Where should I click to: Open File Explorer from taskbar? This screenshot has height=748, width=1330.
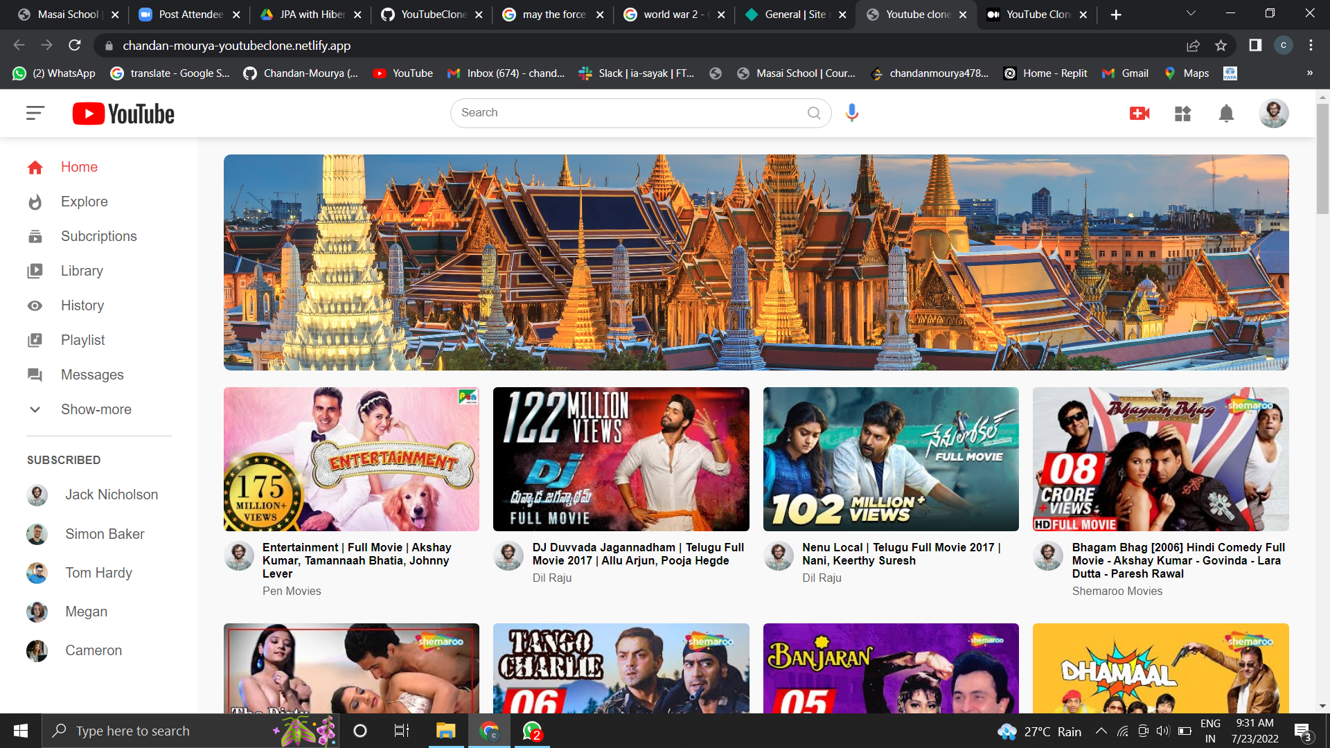point(445,731)
